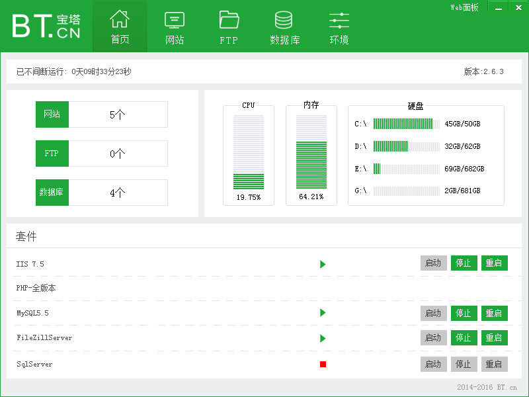The image size is (529, 397).
Task: Open the Web面板 link
Action: 464,7
